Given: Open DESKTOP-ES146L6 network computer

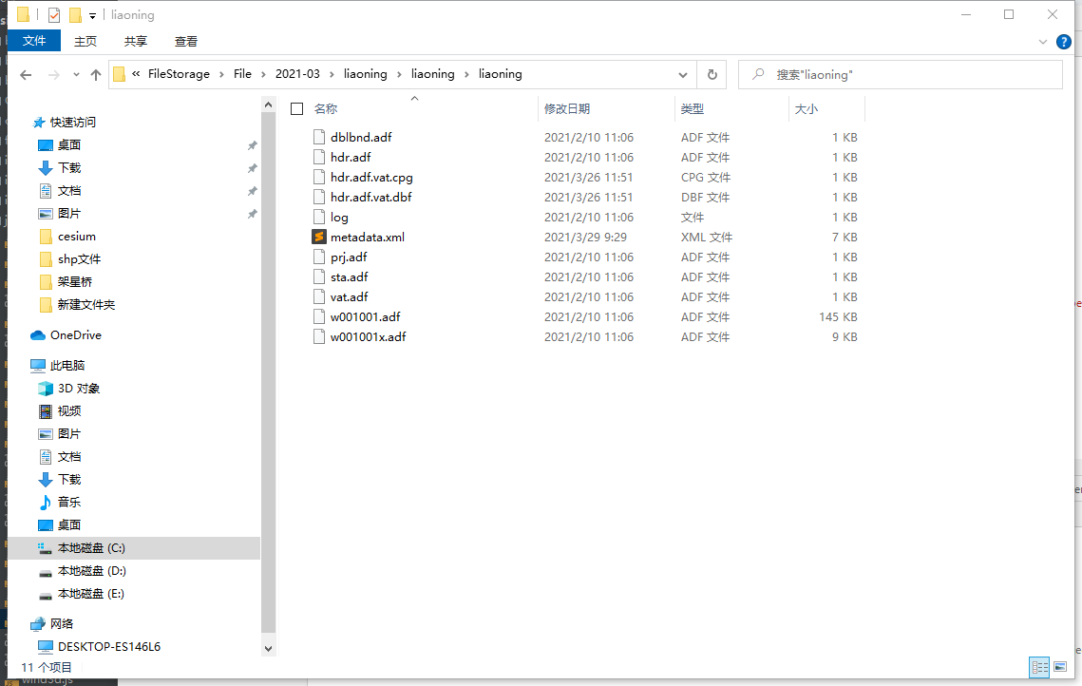Looking at the screenshot, I should tap(109, 647).
